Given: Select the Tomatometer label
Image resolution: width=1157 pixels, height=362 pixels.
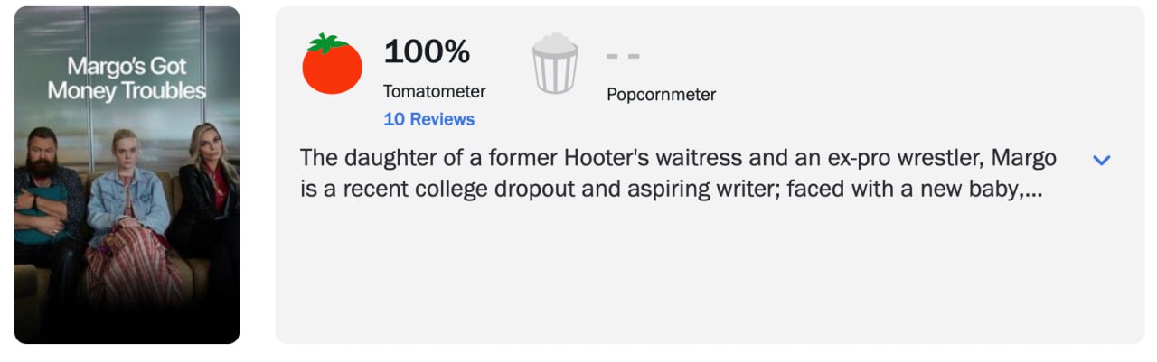Looking at the screenshot, I should 434,91.
